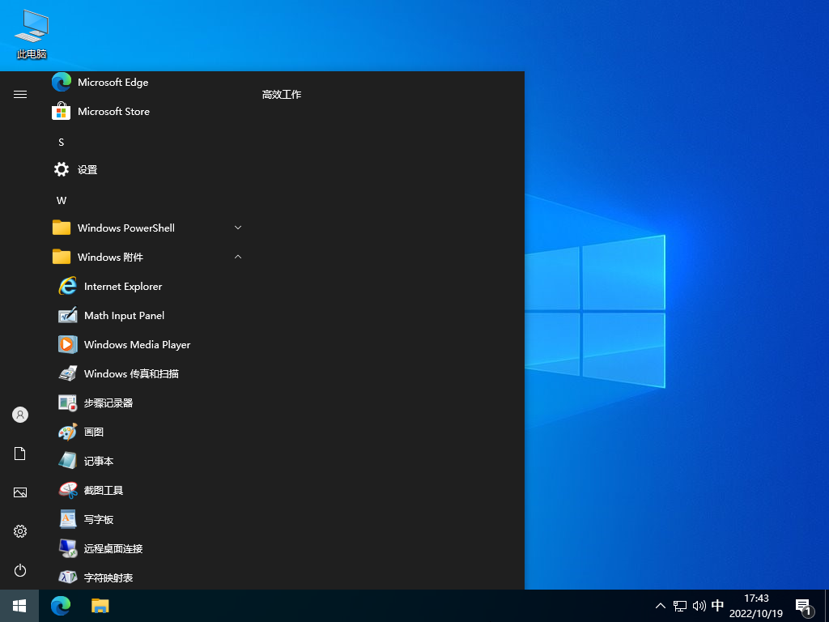This screenshot has height=622, width=829.
Task: Launch 截图工具 (Snipping Tool)
Action: (104, 491)
